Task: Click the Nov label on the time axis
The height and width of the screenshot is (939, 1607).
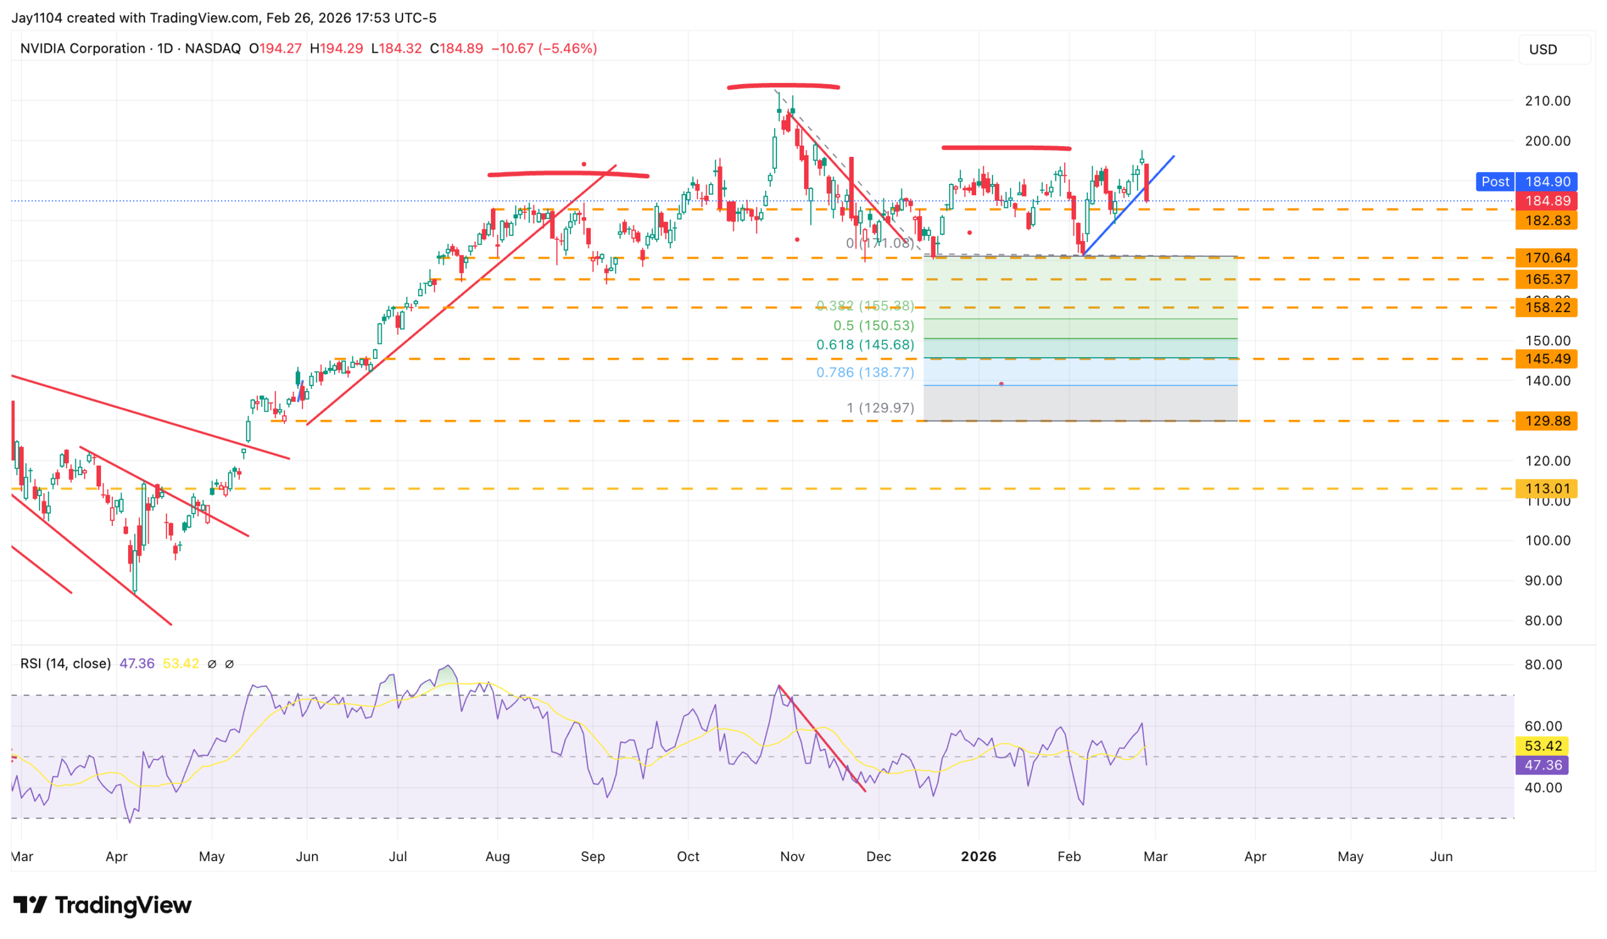Action: pos(792,856)
